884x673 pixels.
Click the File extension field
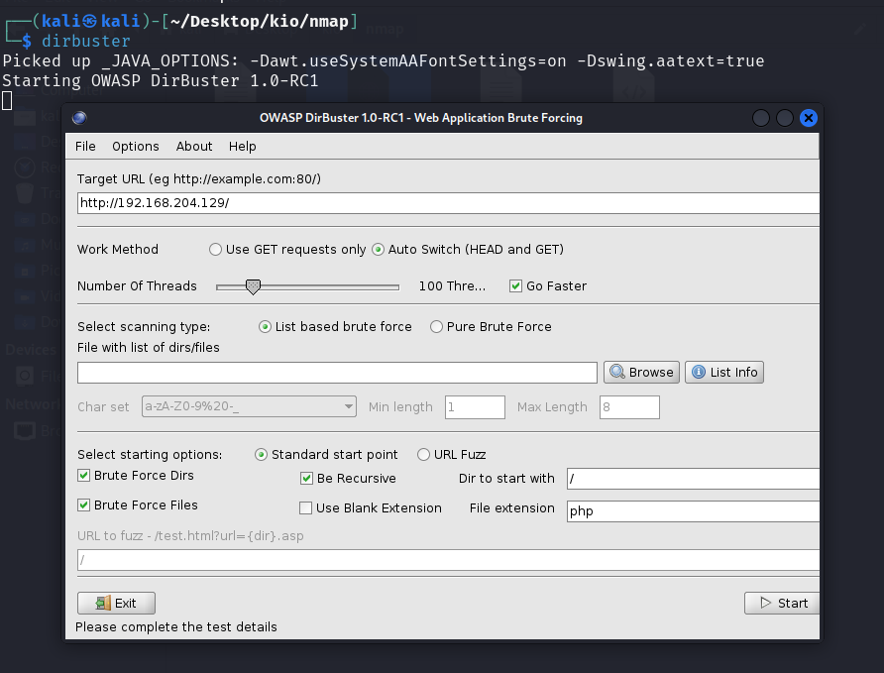[693, 511]
